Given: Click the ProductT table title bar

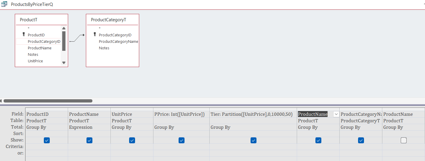Looking at the screenshot, I should 41,20.
